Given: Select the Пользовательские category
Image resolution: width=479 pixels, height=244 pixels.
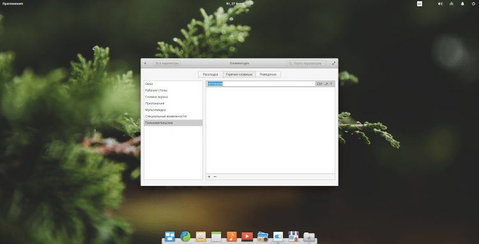Looking at the screenshot, I should [173, 123].
